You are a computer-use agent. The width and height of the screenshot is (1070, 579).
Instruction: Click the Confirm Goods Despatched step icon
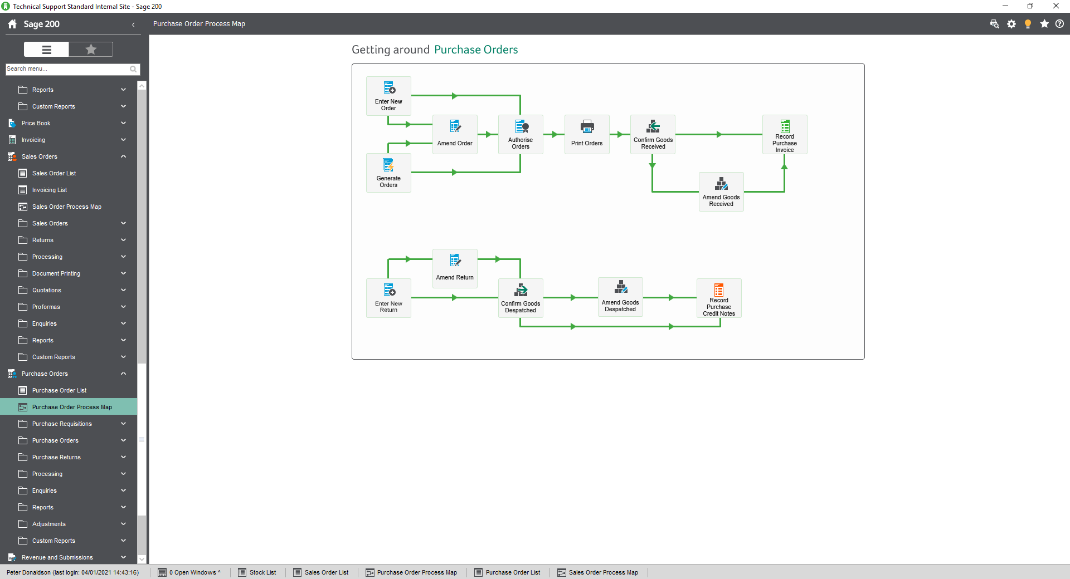click(520, 298)
